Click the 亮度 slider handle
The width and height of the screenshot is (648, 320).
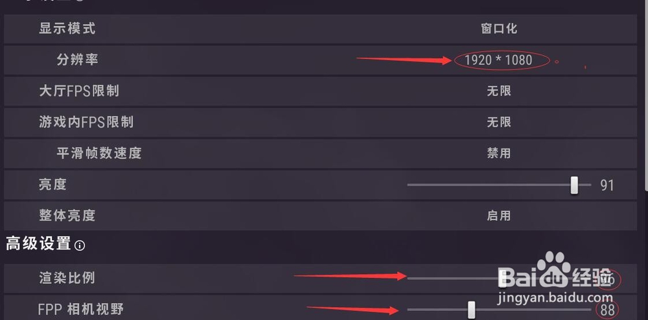(574, 185)
